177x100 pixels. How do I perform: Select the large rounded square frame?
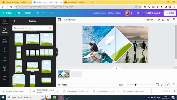click(x=19, y=81)
